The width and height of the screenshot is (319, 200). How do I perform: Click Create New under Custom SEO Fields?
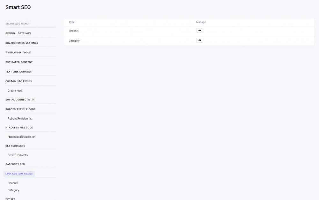pyautogui.click(x=15, y=91)
